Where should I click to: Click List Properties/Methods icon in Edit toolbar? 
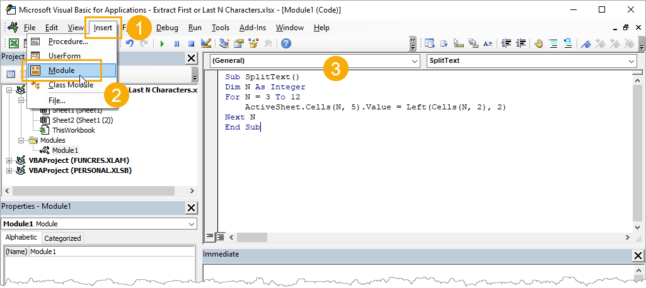click(430, 43)
